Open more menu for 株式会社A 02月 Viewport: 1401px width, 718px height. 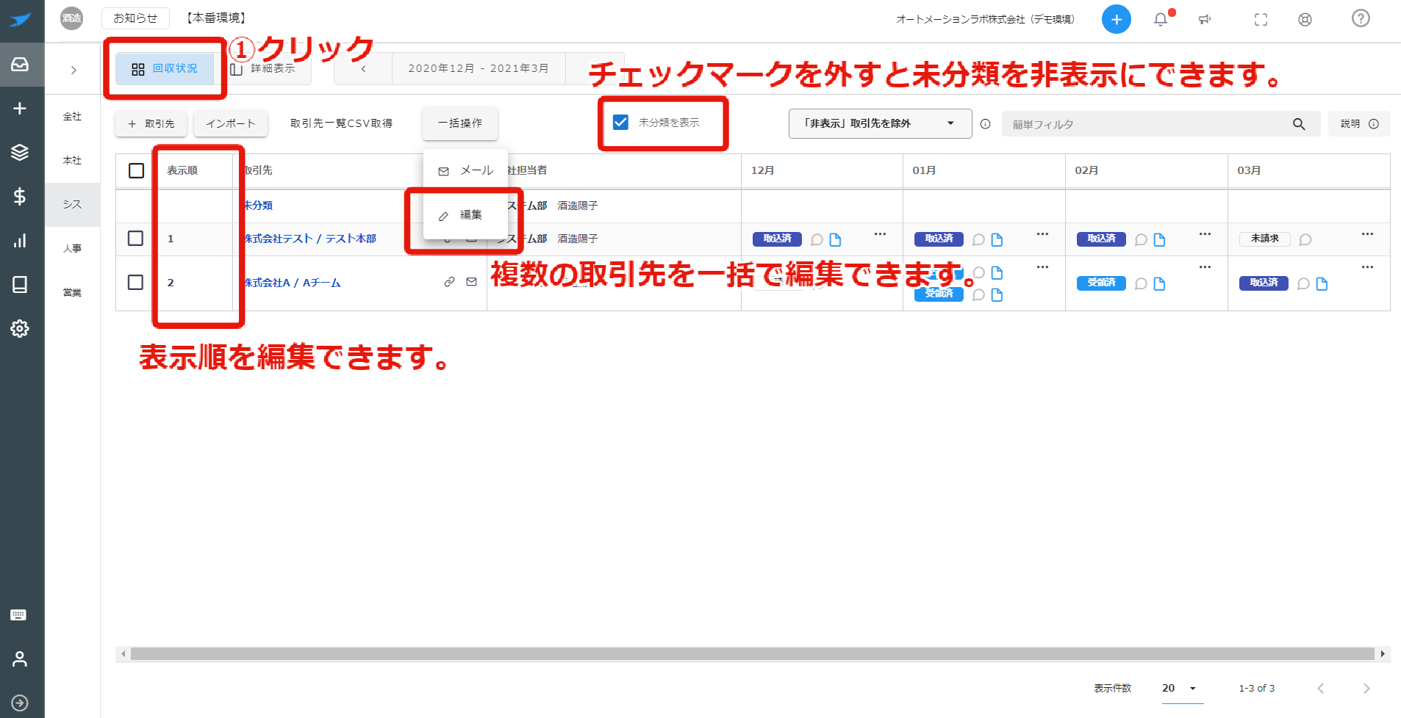point(1205,267)
